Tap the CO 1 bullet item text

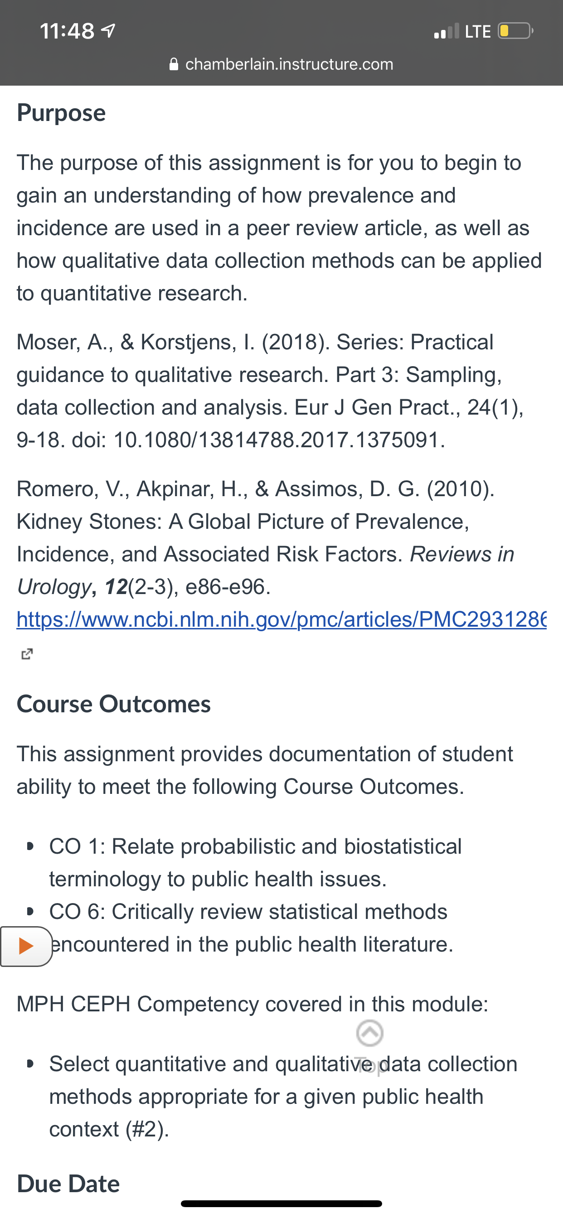256,862
